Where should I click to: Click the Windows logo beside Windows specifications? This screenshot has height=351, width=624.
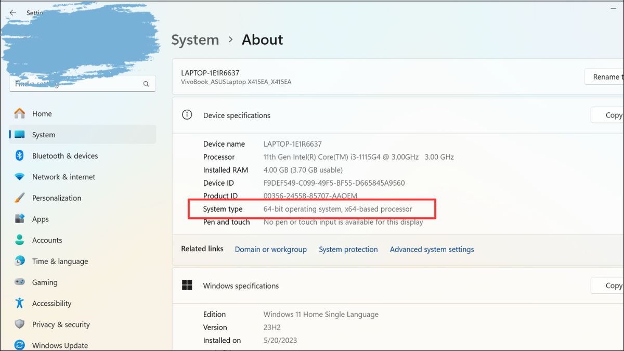(187, 285)
